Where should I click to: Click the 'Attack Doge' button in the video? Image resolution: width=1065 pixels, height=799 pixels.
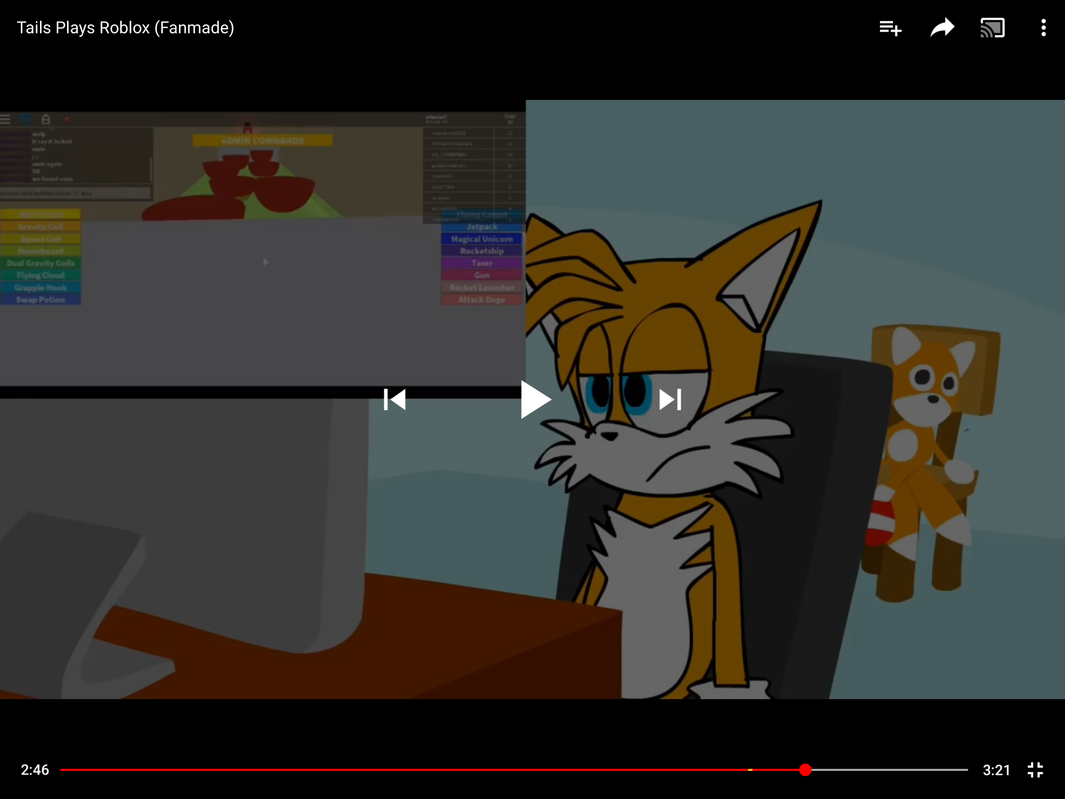tap(482, 300)
